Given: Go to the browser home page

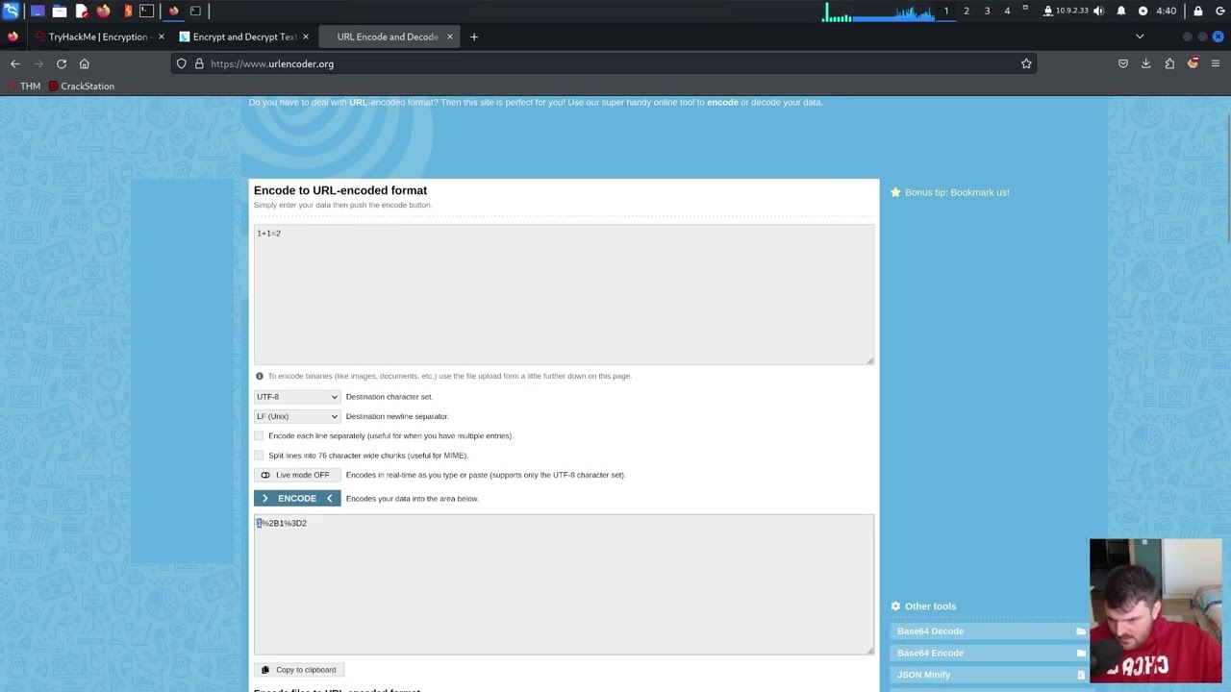Looking at the screenshot, I should pos(85,63).
